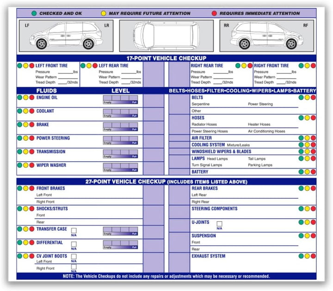Click the green circle beside Engine Oil
Screen dimensions: 333x291
point(20,98)
